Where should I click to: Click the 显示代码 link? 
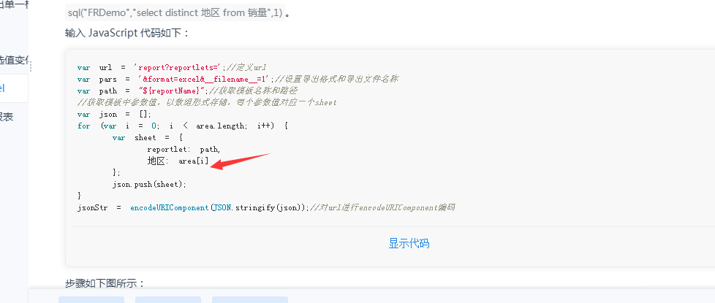[x=409, y=243]
